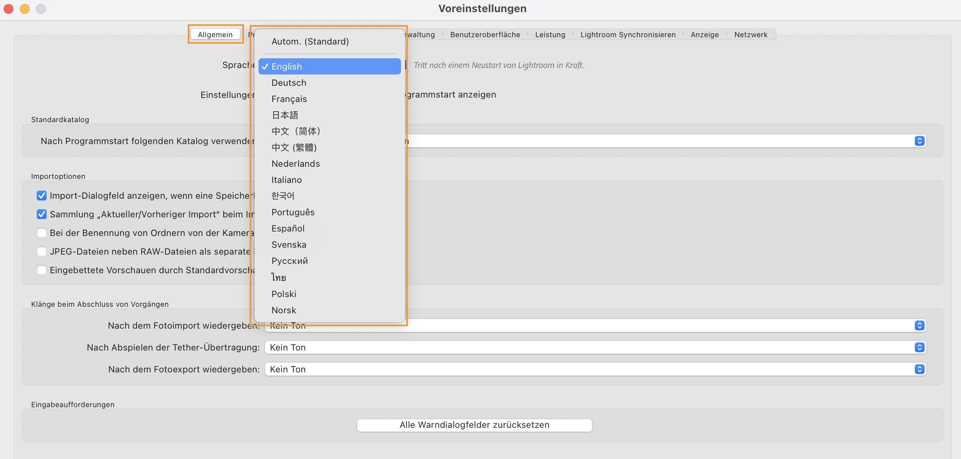The height and width of the screenshot is (459, 961).
Task: Switch to the Leistung tab
Action: [x=550, y=34]
